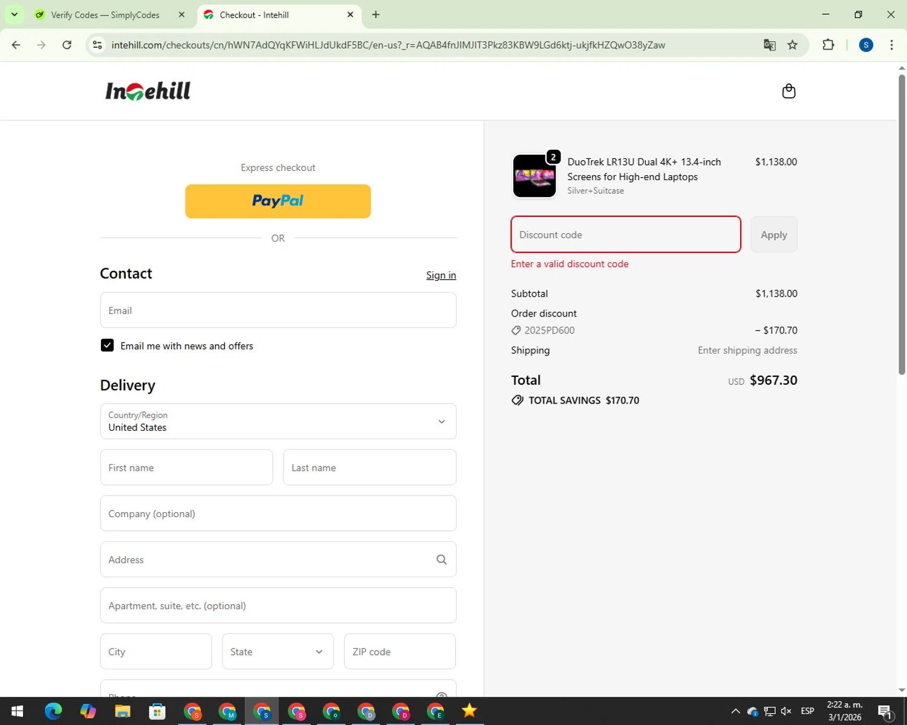Go back with the browser back arrow
Viewport: 907px width, 725px height.
(x=16, y=45)
